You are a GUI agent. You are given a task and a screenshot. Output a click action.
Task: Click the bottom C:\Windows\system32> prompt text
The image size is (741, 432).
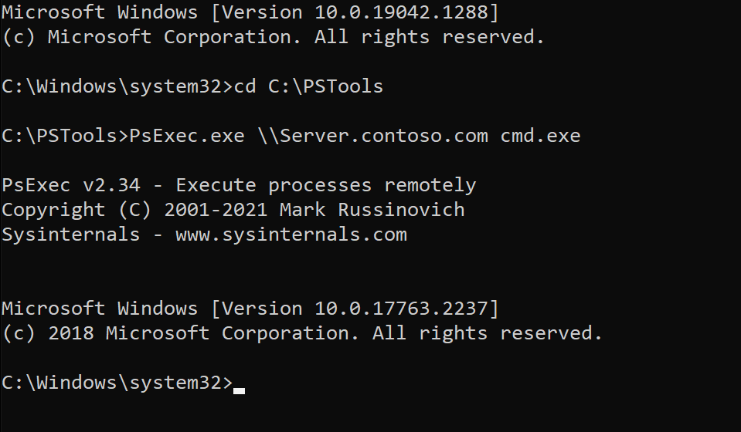(x=117, y=382)
